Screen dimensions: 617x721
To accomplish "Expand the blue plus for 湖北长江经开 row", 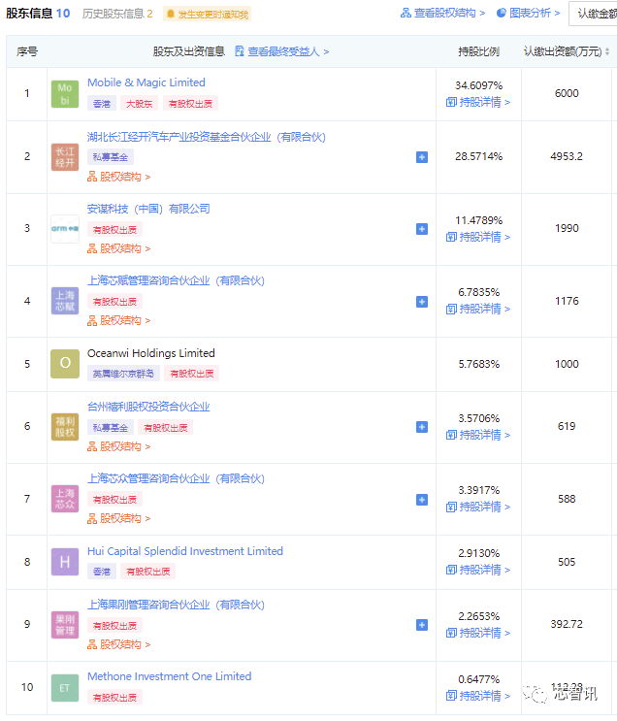I will pos(422,157).
